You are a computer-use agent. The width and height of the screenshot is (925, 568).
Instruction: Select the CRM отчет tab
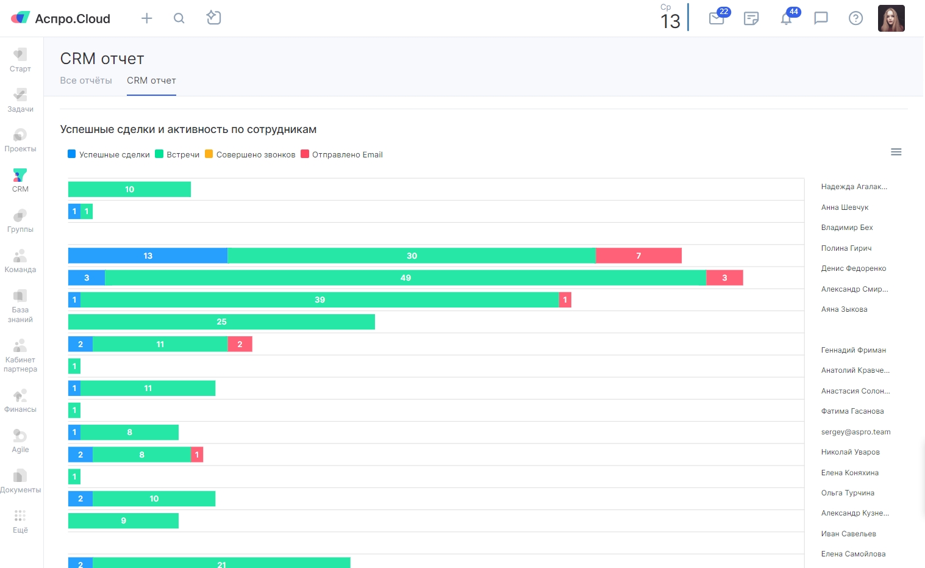click(151, 81)
